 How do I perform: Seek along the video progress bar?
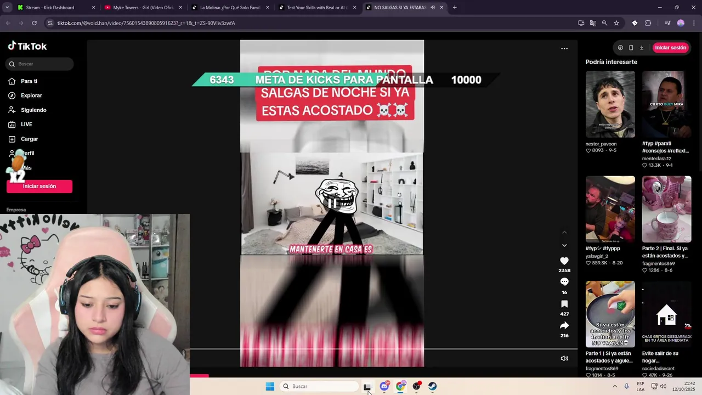coord(383,349)
